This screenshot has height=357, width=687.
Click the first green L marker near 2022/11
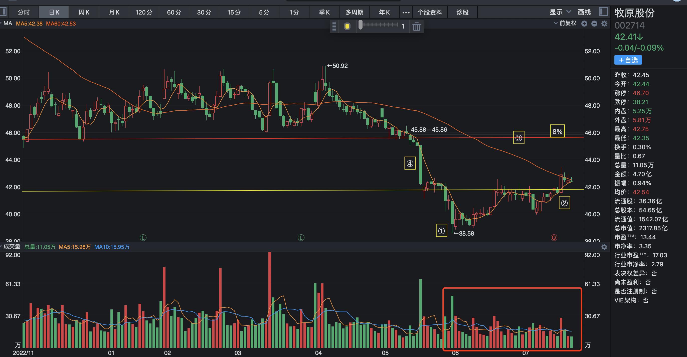pos(143,237)
